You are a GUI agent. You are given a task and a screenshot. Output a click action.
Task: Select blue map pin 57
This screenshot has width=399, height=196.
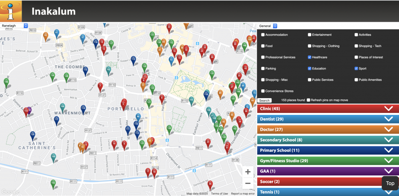coord(83,39)
